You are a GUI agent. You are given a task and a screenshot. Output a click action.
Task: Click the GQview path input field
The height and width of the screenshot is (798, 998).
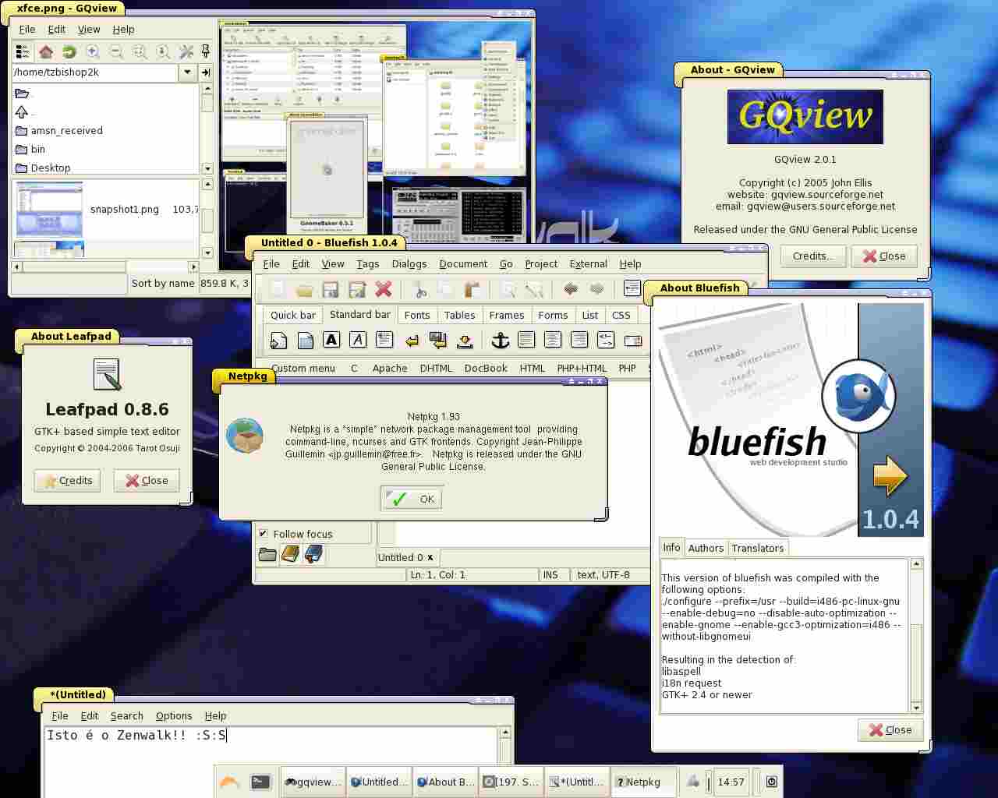coord(95,72)
